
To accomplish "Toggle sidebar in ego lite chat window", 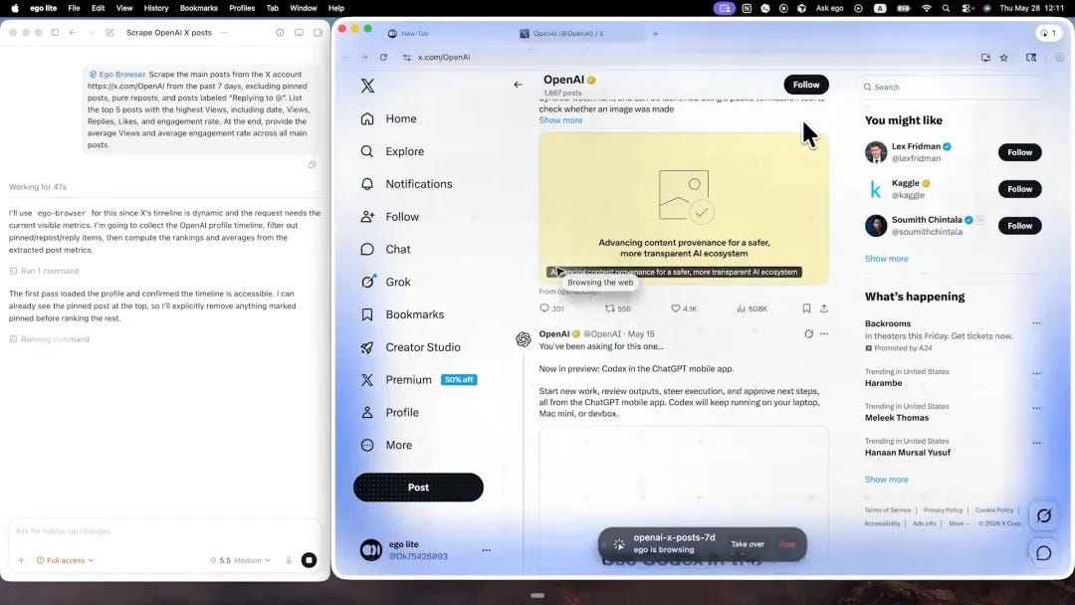I will click(55, 32).
